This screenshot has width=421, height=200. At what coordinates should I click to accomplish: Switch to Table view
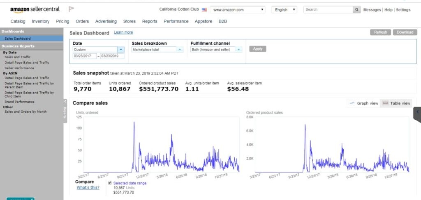[396, 103]
